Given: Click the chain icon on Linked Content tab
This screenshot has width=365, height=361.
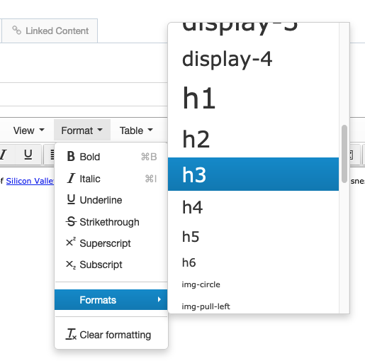Looking at the screenshot, I should click(17, 30).
